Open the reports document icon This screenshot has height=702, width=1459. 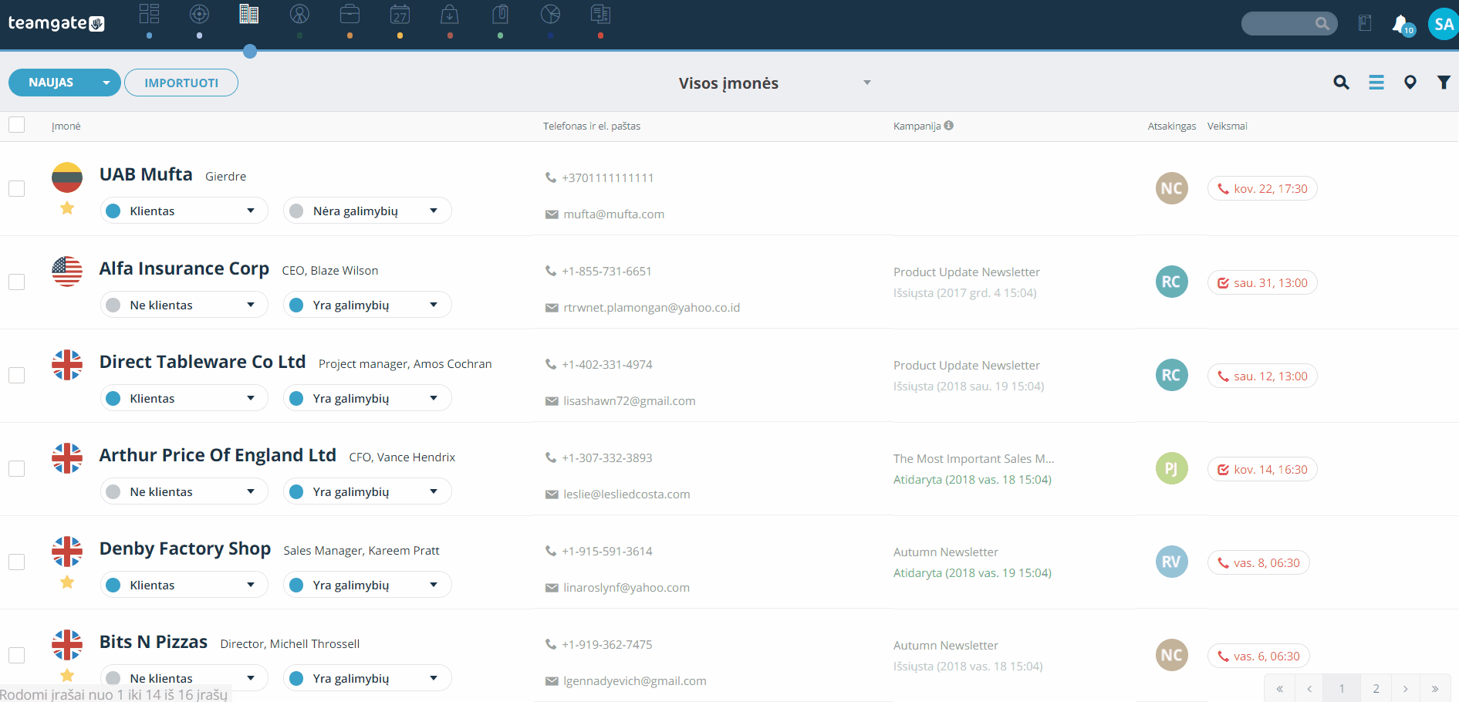600,14
